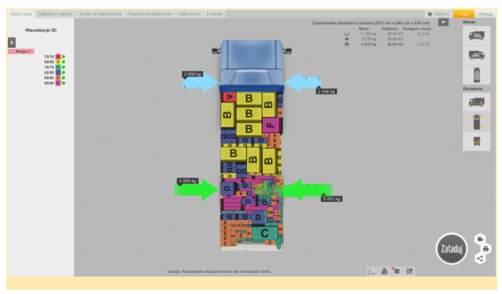The width and height of the screenshot is (502, 294).
Task: Switch to top-down truck view icon
Action: tap(476, 75)
